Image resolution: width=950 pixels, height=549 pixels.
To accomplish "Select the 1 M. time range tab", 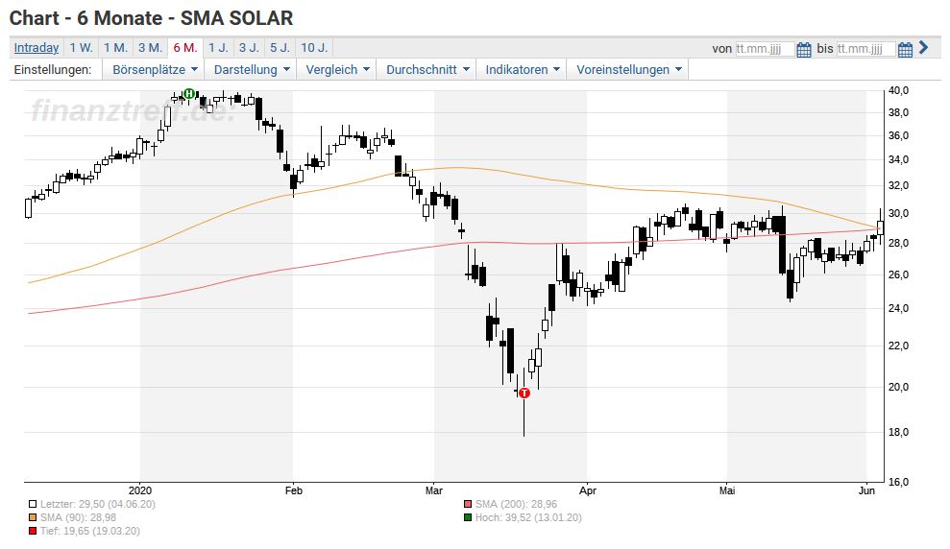I will pyautogui.click(x=115, y=47).
